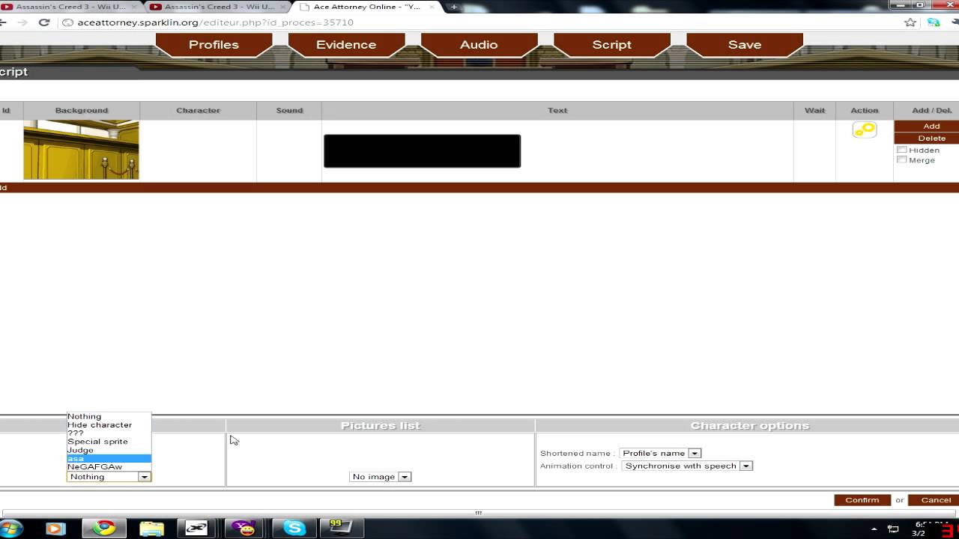Viewport: 959px width, 539px height.
Task: Open the Shortened name dropdown
Action: (x=660, y=454)
